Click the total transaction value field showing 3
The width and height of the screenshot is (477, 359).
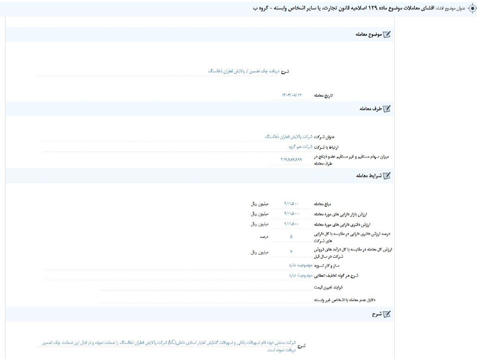[x=291, y=252]
